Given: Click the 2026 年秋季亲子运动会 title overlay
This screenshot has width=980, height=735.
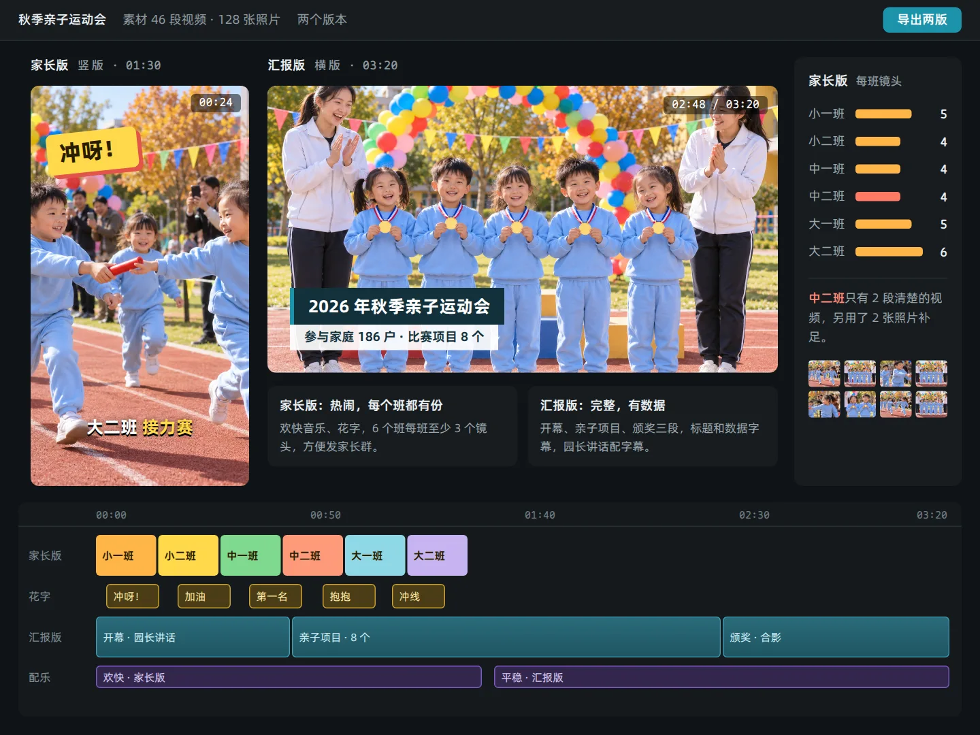Looking at the screenshot, I should [399, 306].
